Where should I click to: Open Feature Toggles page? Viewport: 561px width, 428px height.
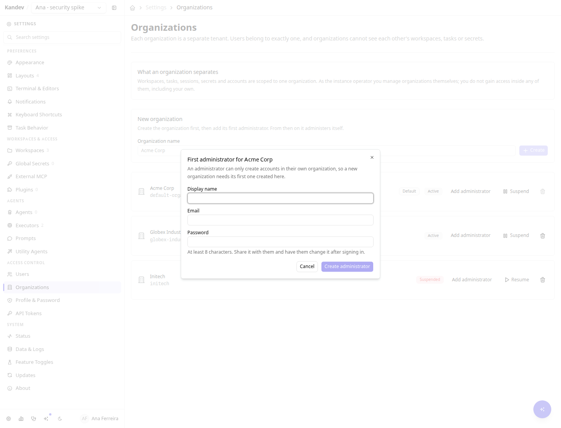pyautogui.click(x=62, y=362)
